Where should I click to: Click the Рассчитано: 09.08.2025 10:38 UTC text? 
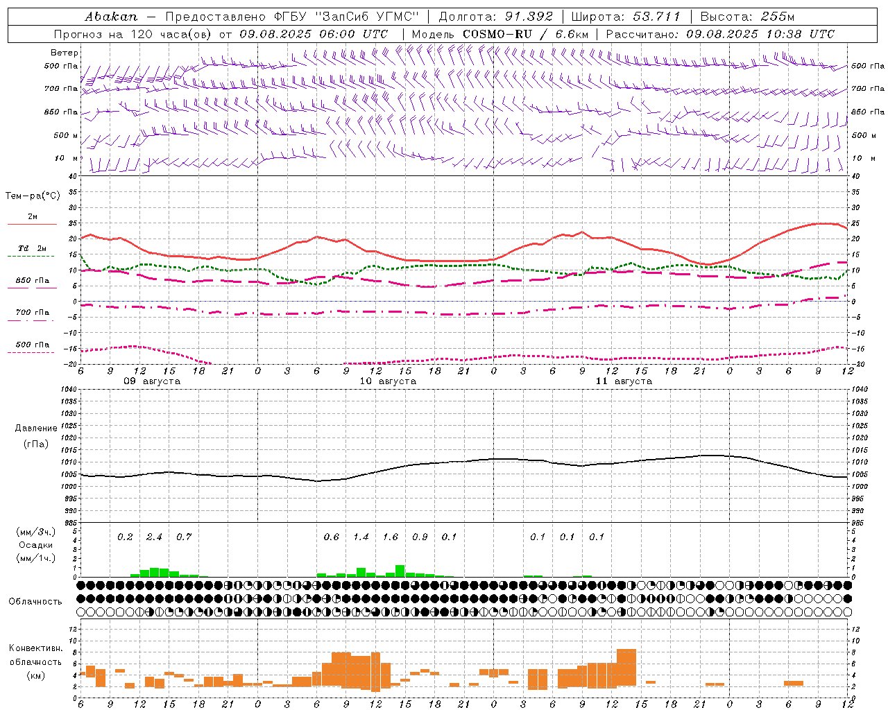tap(720, 34)
